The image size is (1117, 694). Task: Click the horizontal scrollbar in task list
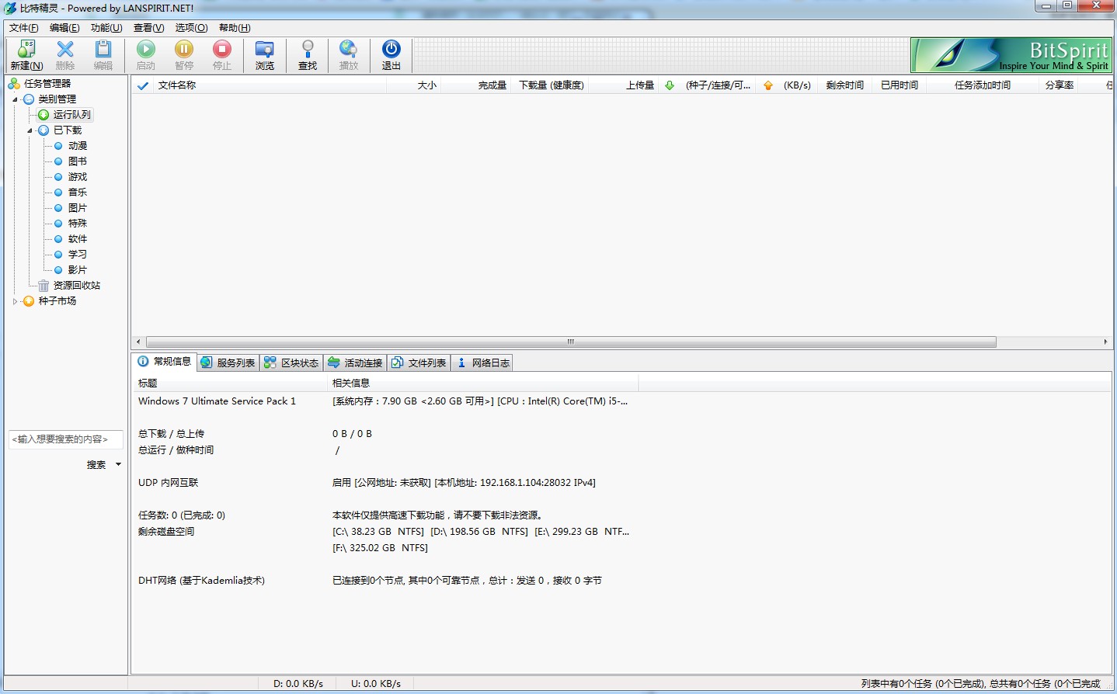570,342
